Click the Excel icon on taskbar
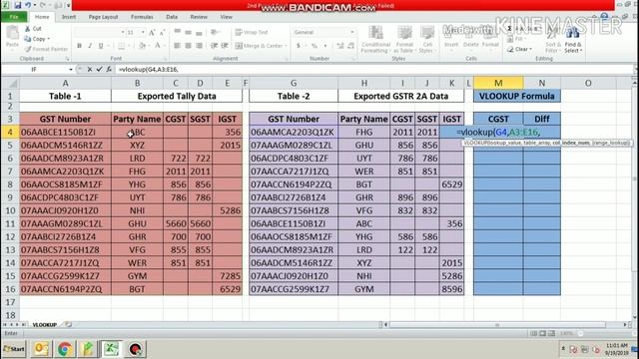Viewport: 639px width, 359px height. click(x=111, y=349)
